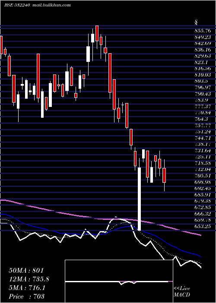Select the 790.43 price level
Image resolution: width=216 pixels, height=303 pixels.
click(x=203, y=94)
